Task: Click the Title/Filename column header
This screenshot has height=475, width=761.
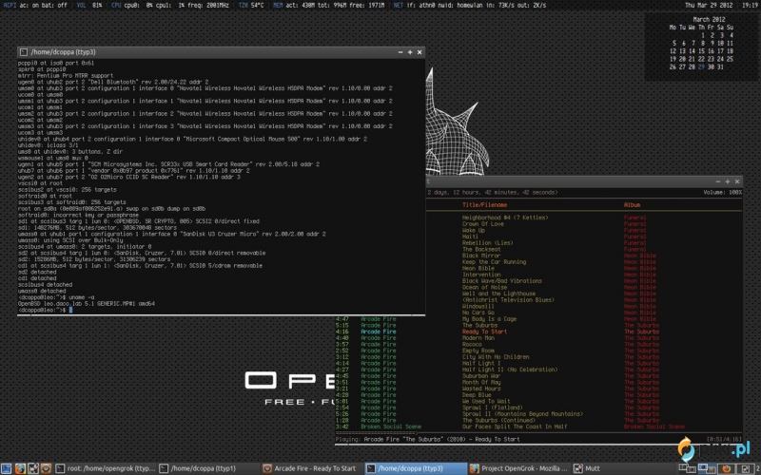Action: [x=484, y=205]
